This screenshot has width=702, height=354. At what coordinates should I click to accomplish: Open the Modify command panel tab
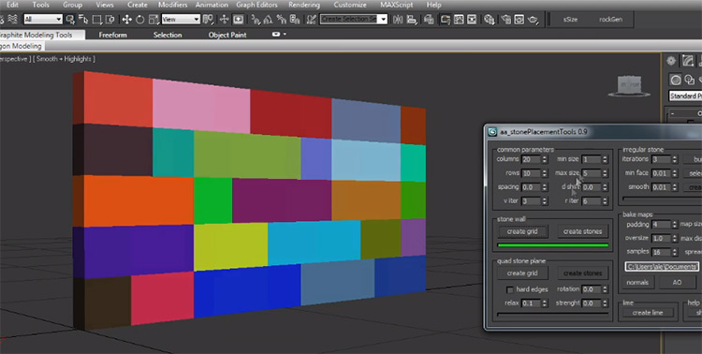click(688, 61)
